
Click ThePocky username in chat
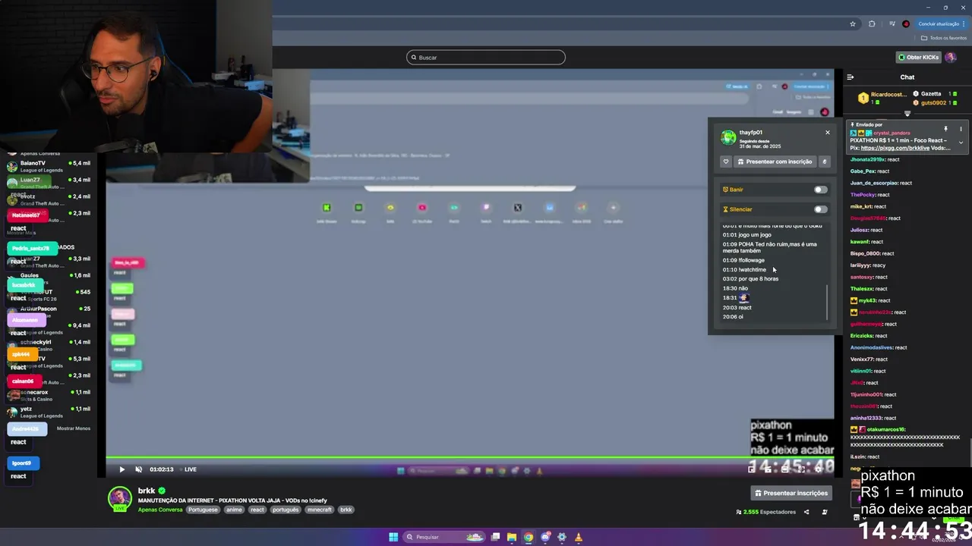863,195
